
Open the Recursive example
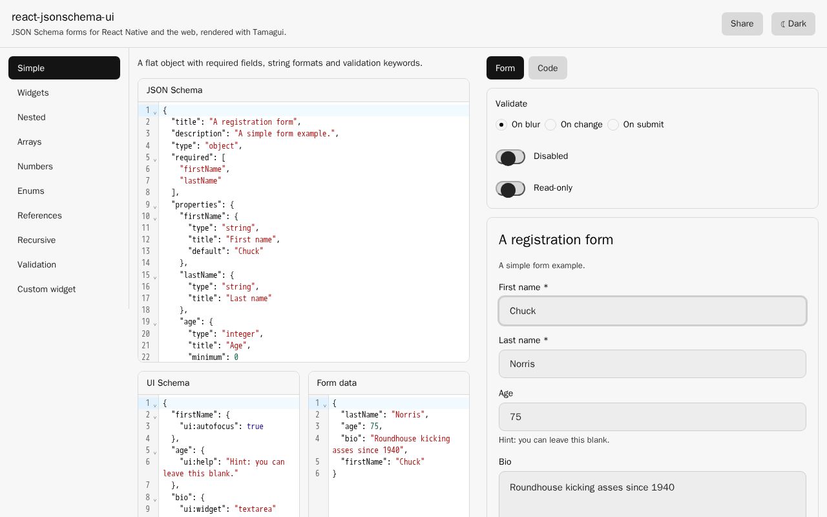pos(64,240)
